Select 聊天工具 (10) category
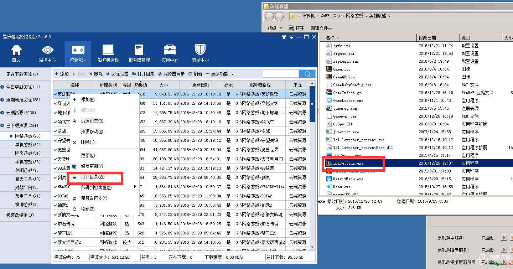Screen dimensions: 513x269 point(28,179)
